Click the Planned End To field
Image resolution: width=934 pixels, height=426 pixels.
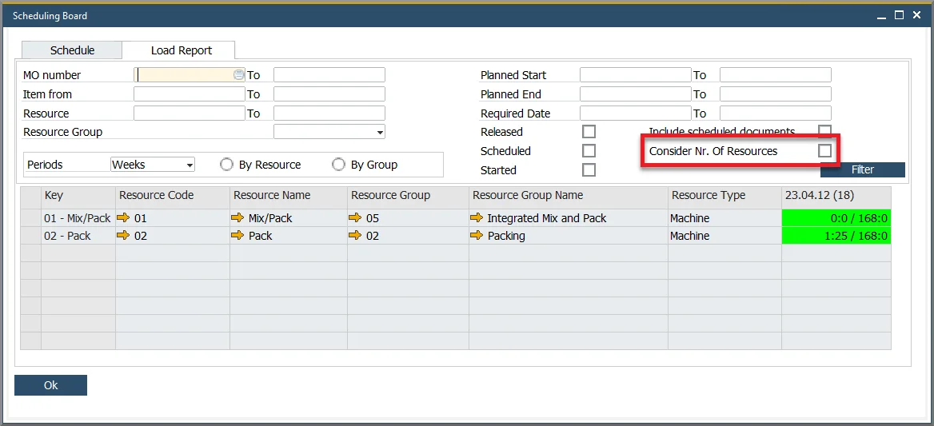776,94
